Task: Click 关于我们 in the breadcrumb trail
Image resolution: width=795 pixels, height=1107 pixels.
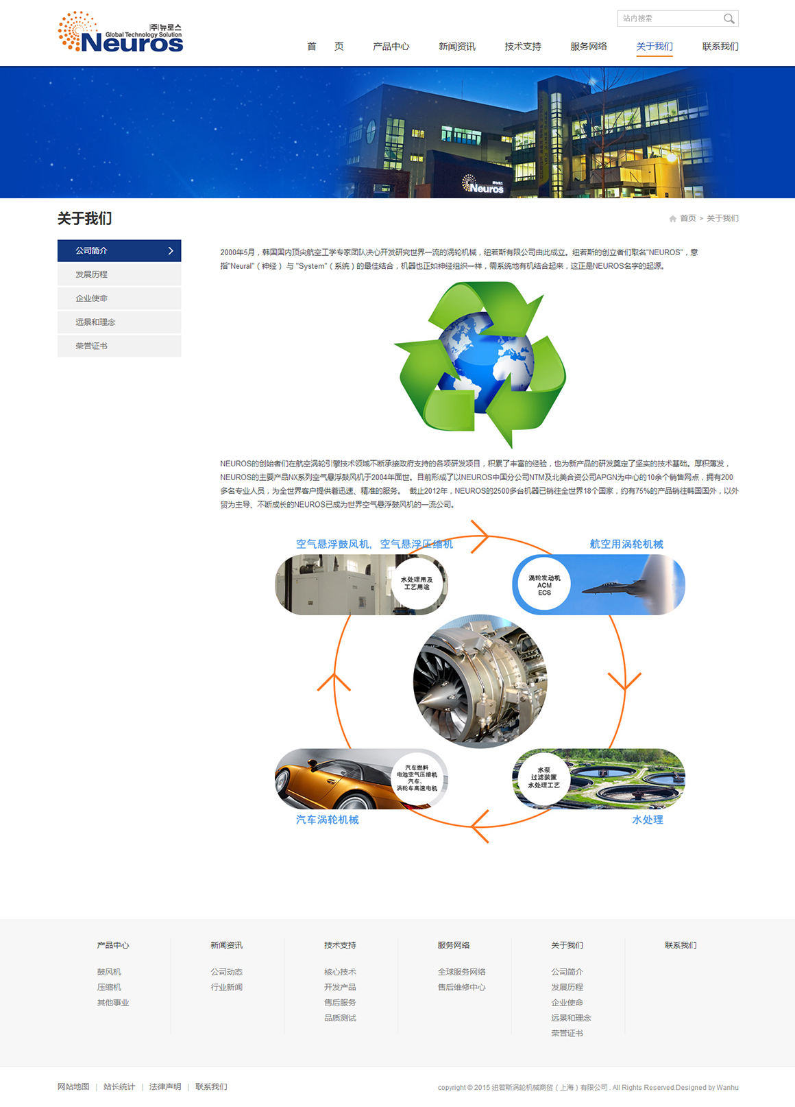Action: (x=722, y=219)
